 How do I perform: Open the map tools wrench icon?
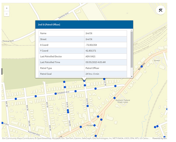point(161,10)
